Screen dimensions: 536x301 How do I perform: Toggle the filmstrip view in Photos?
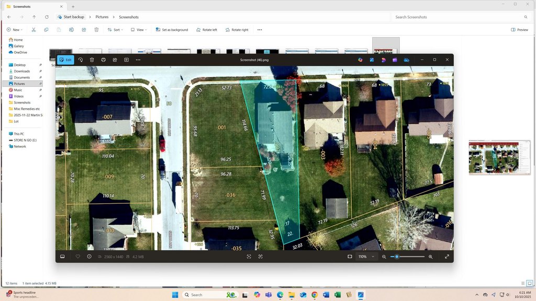(x=62, y=257)
